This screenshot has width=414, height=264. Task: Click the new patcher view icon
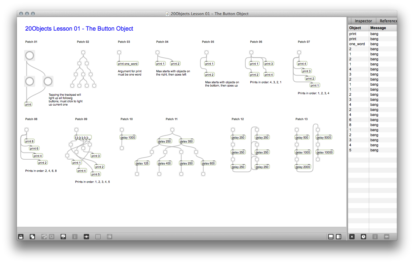click(32, 237)
